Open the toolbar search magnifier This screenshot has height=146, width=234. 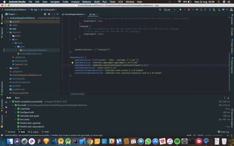(x=227, y=10)
